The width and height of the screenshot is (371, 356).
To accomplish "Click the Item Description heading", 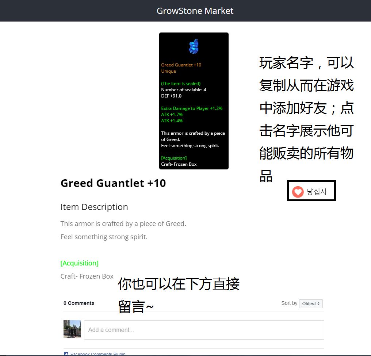I will tap(94, 207).
